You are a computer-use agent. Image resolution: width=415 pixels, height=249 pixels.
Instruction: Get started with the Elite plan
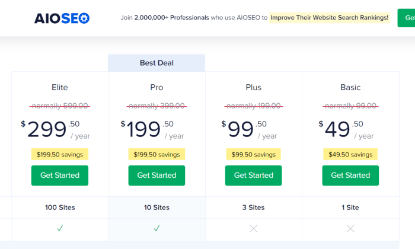coord(60,175)
